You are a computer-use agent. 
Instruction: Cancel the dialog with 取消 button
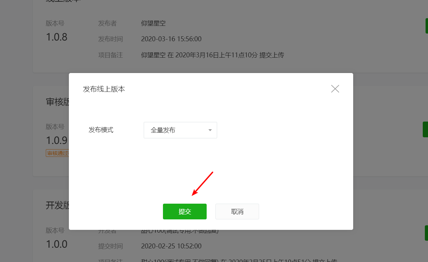click(237, 211)
